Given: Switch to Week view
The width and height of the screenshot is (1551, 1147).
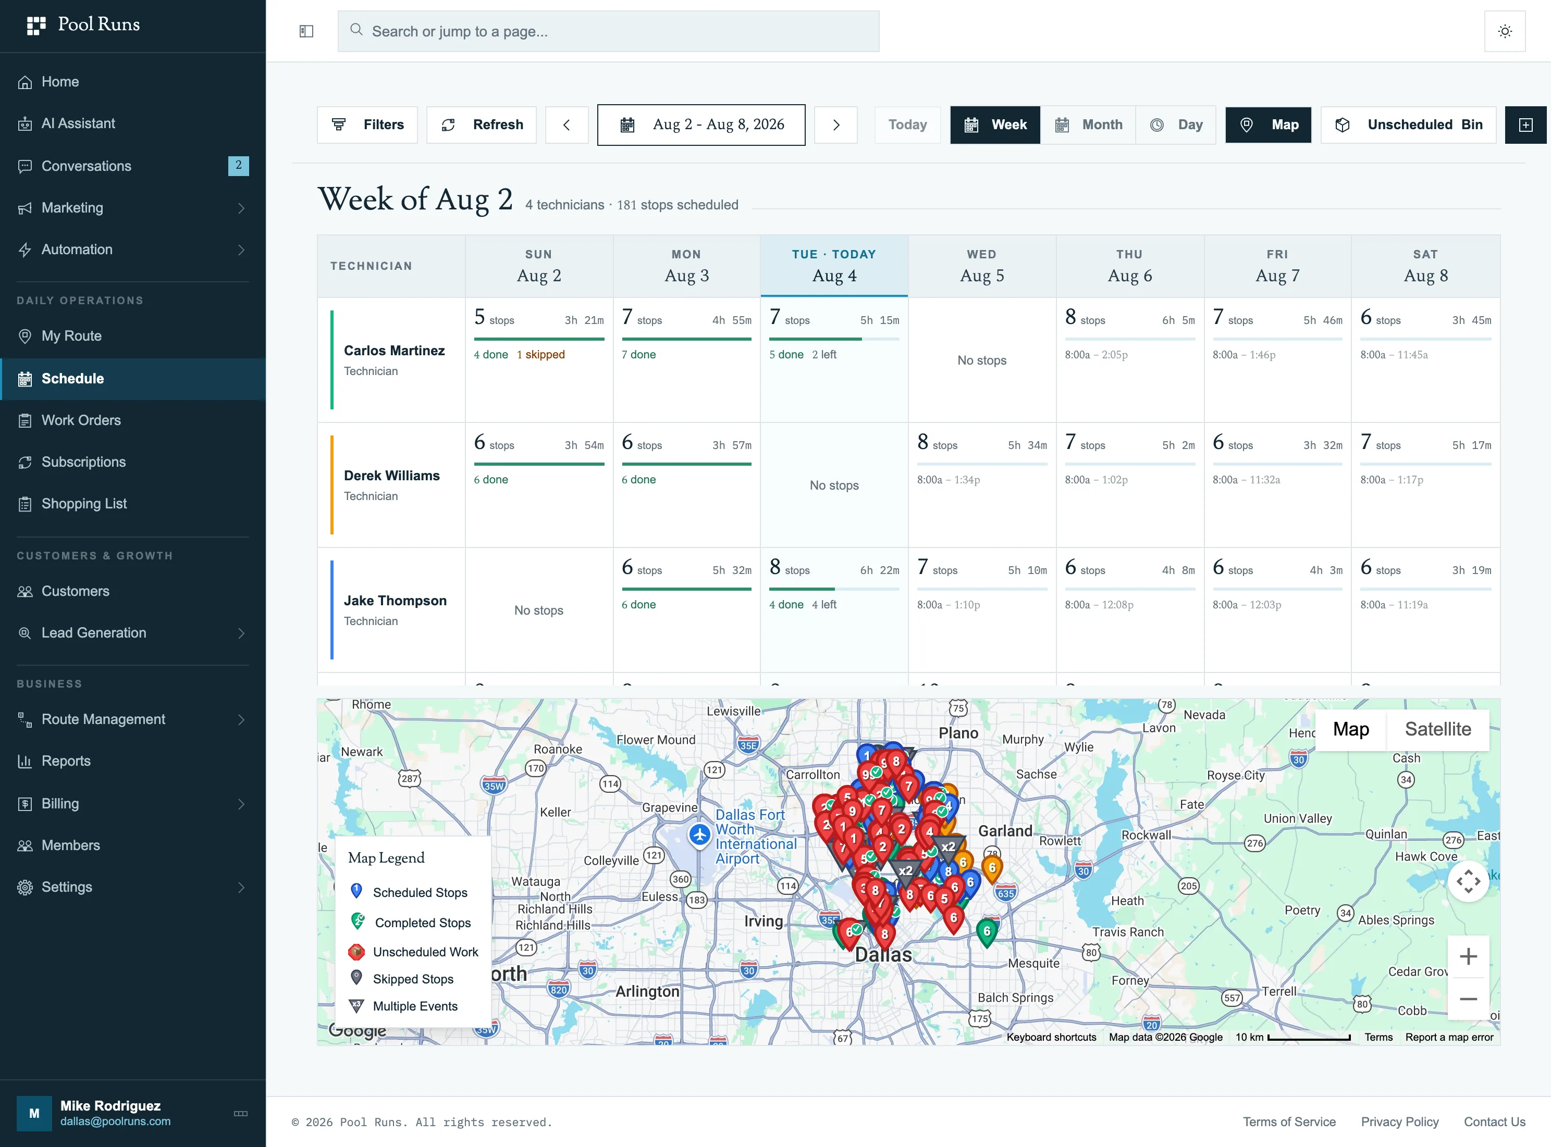Looking at the screenshot, I should 995,125.
